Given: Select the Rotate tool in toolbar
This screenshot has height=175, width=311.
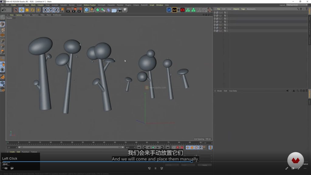Looking at the screenshot, I should 32,10.
